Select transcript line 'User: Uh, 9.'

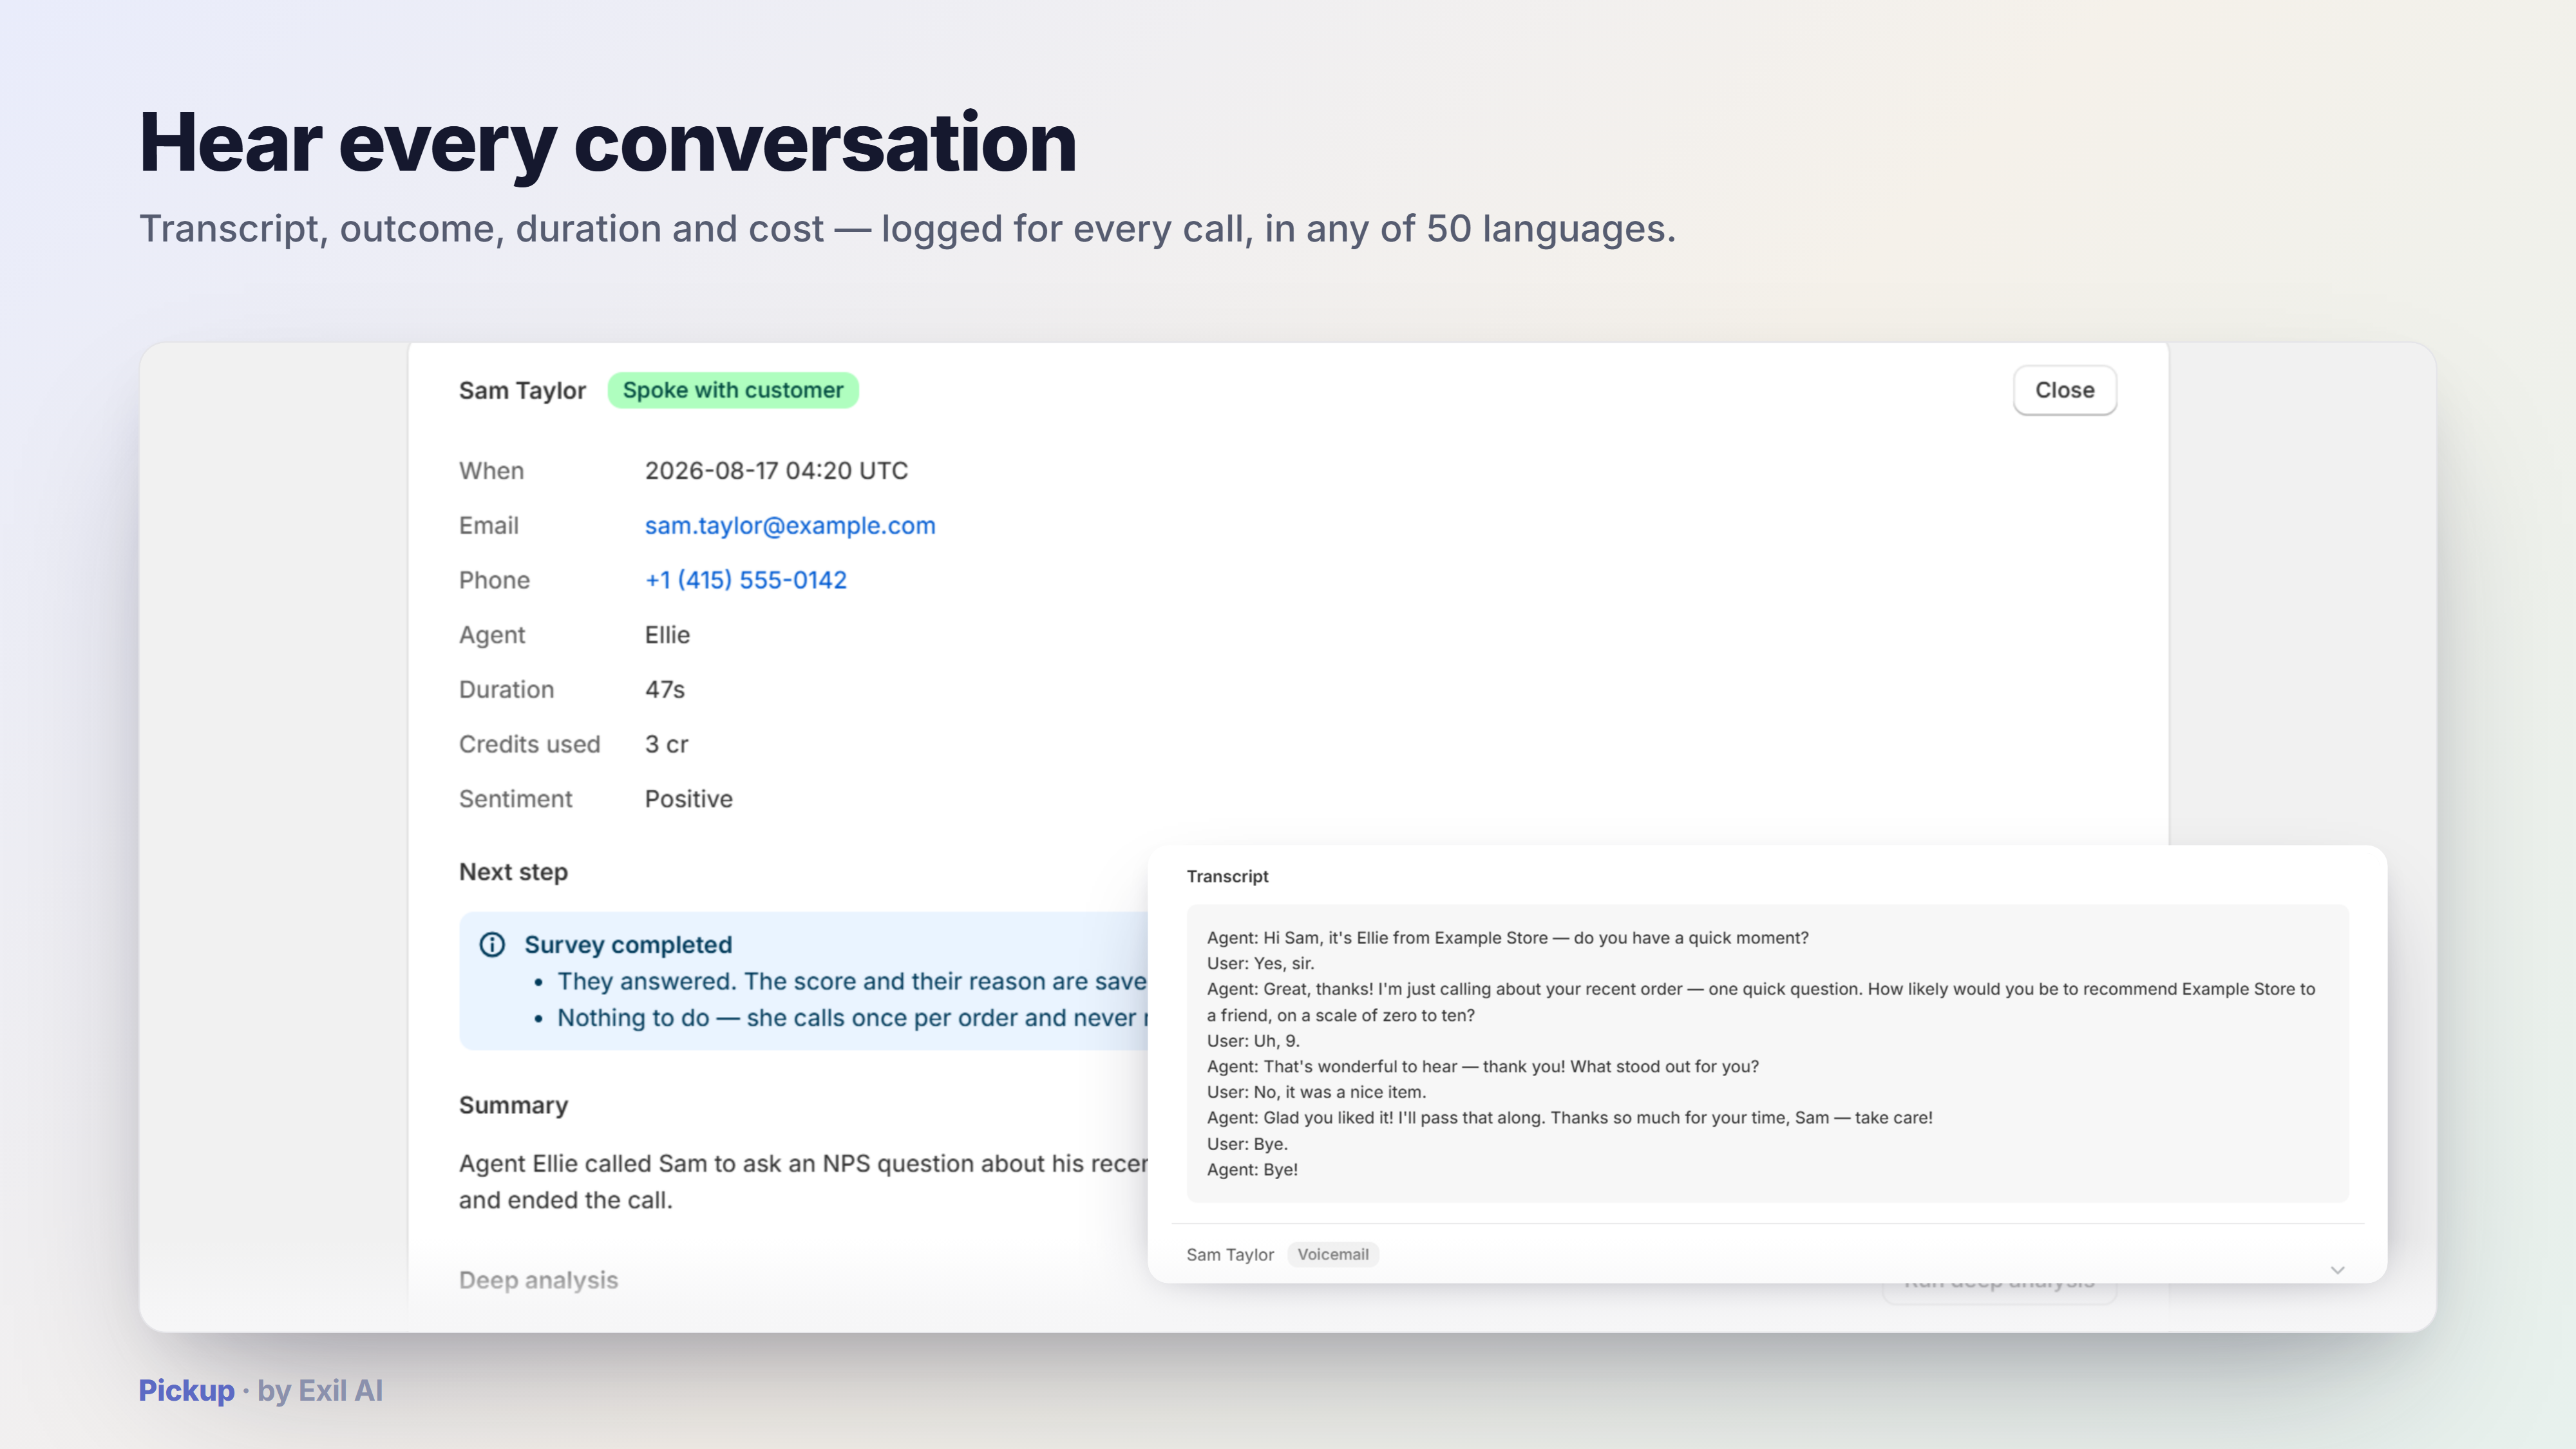tap(1253, 1041)
